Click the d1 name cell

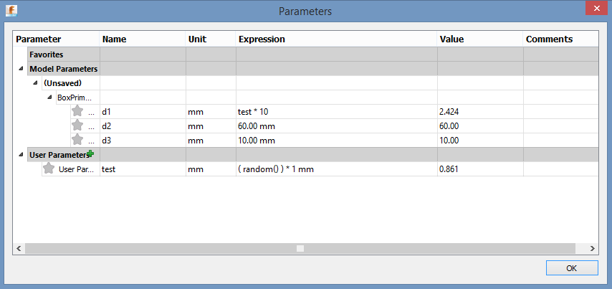point(143,112)
